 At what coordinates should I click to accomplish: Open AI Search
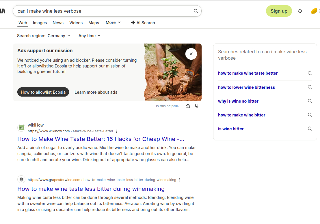pyautogui.click(x=143, y=23)
